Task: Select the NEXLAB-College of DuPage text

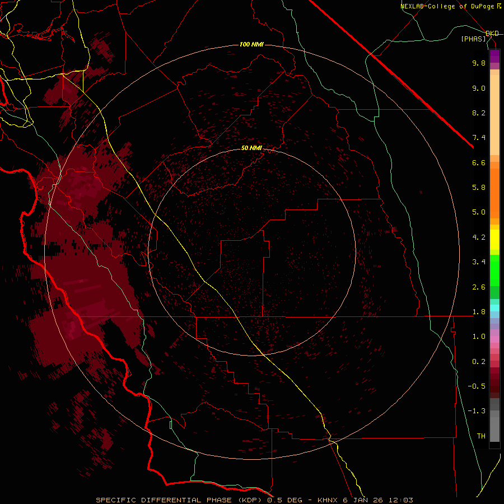Action: point(447,6)
